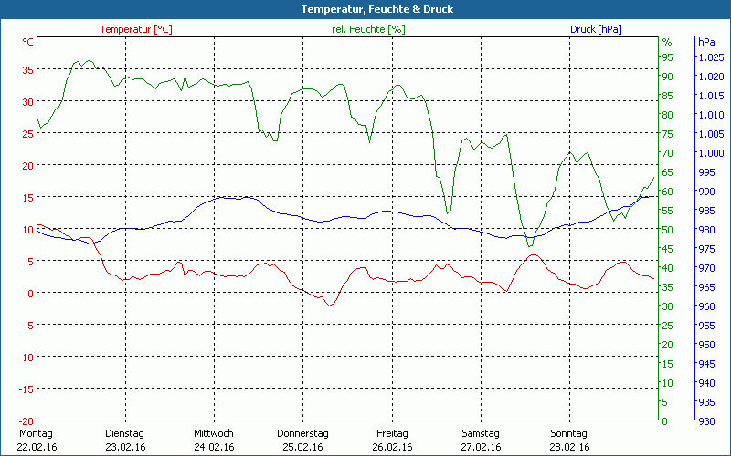The image size is (731, 456).
Task: Click red temperature axis value "-20"
Action: pos(26,421)
